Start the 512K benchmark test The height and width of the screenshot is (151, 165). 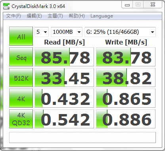pos(21,77)
